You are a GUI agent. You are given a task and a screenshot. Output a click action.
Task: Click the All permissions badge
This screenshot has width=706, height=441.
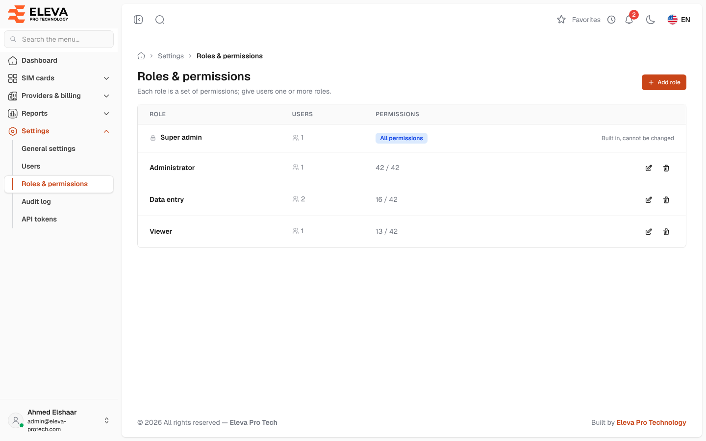point(402,138)
